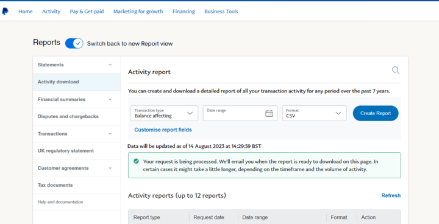Go to Home in top navigation

(26, 12)
